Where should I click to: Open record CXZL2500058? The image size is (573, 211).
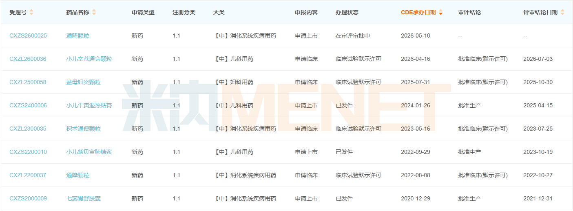click(28, 82)
